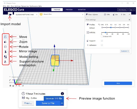137x109 pixels.
Task: Open the import model folder icon
Action: [x=10, y=14]
